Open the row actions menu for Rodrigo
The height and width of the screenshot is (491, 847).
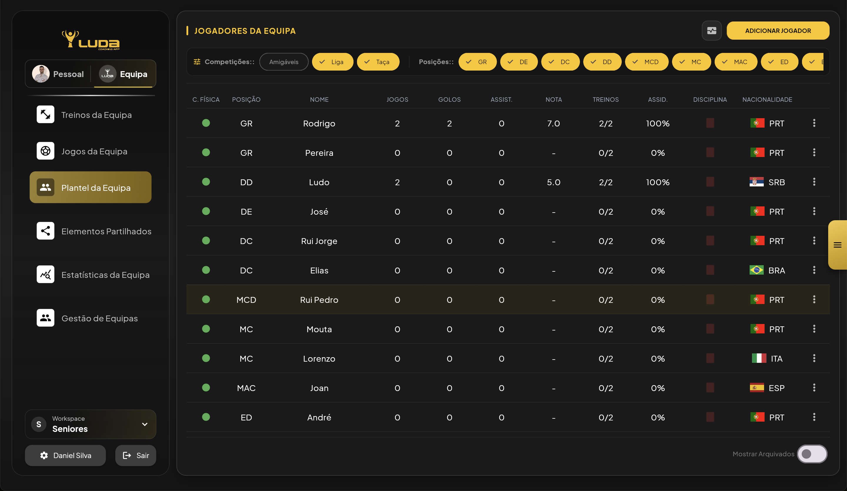(814, 123)
